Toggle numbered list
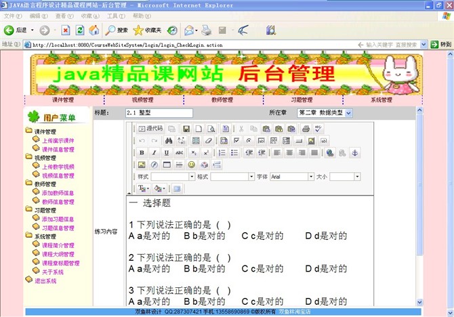This screenshot has width=454, height=317. pyautogui.click(x=222, y=152)
